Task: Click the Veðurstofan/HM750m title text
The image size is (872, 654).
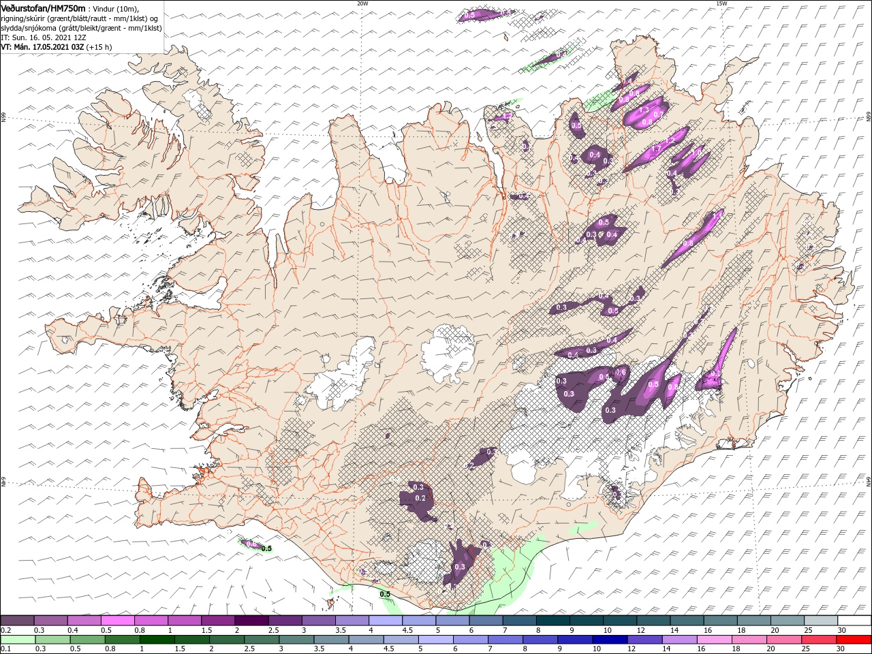Action: click(44, 7)
